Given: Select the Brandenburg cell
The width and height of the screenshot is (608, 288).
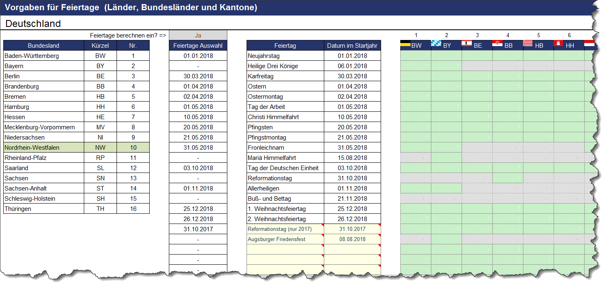Looking at the screenshot, I should click(44, 86).
